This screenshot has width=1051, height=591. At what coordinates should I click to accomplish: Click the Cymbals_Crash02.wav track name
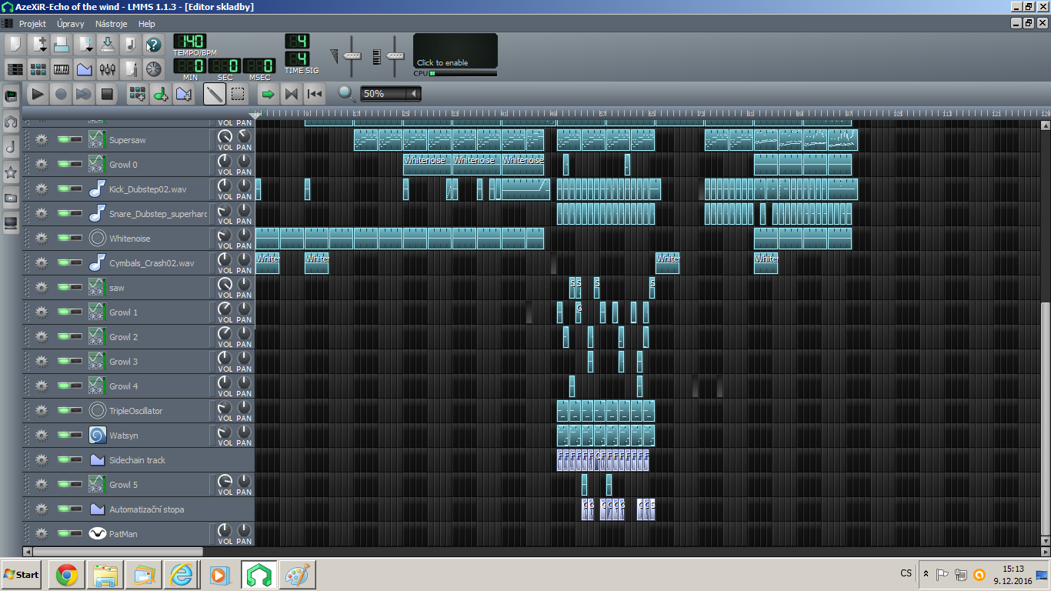tap(152, 263)
